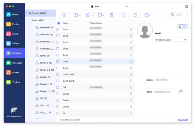The width and height of the screenshot is (195, 127).
Task: Open the Photos section
Action: [14, 24]
